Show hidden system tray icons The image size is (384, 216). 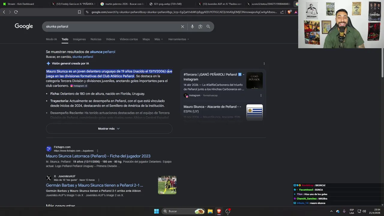click(x=331, y=211)
